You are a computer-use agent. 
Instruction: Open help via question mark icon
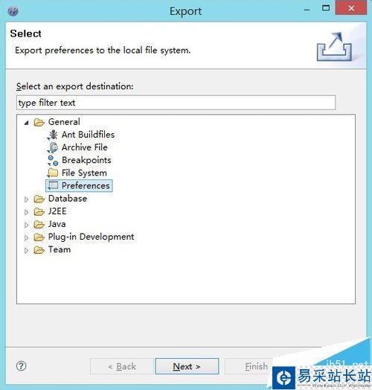click(21, 366)
